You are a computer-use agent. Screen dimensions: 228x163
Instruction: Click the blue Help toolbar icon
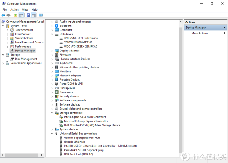pos(28,15)
